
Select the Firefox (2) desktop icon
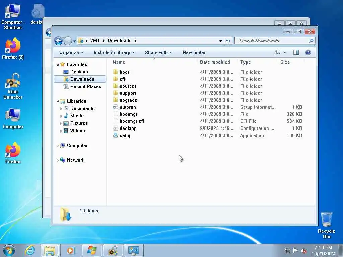point(13,49)
